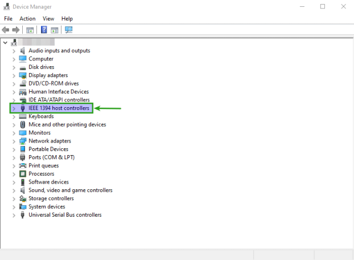Image resolution: width=354 pixels, height=260 pixels.
Task: Select the Sound, video and game controllers label
Action: tap(71, 190)
